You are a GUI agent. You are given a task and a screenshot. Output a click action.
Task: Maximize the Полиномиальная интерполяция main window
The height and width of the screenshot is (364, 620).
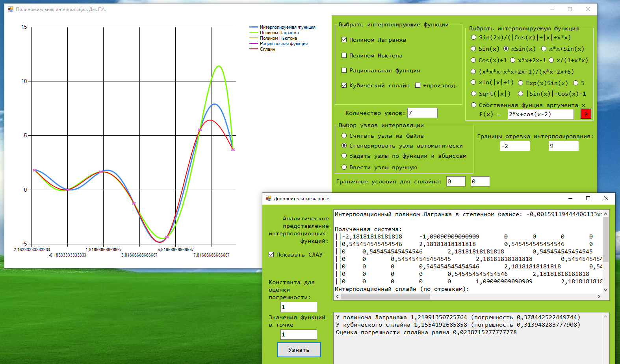(570, 9)
